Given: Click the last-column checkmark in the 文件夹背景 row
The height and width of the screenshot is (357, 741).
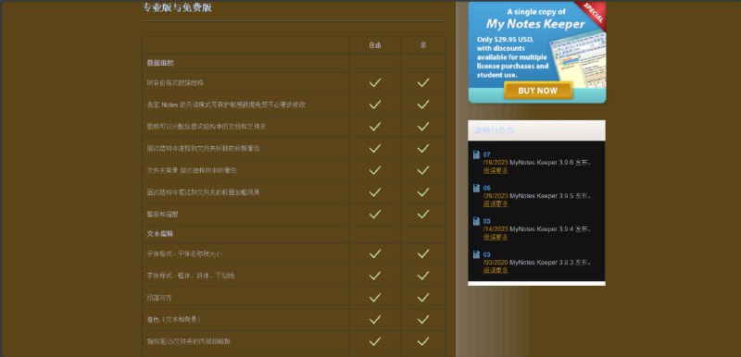Looking at the screenshot, I should coord(423,170).
